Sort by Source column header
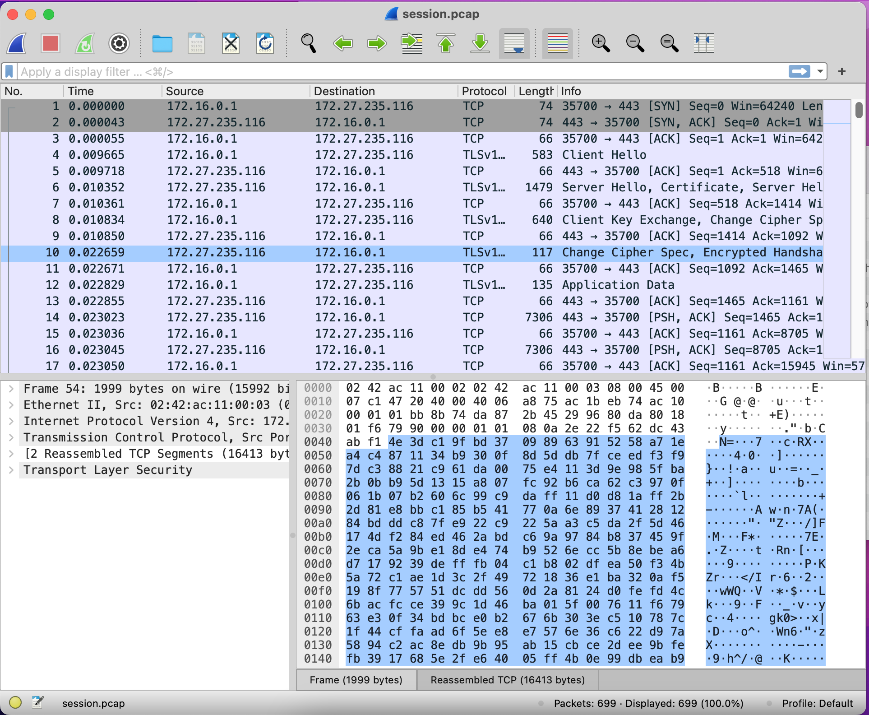The width and height of the screenshot is (869, 715). pos(236,91)
